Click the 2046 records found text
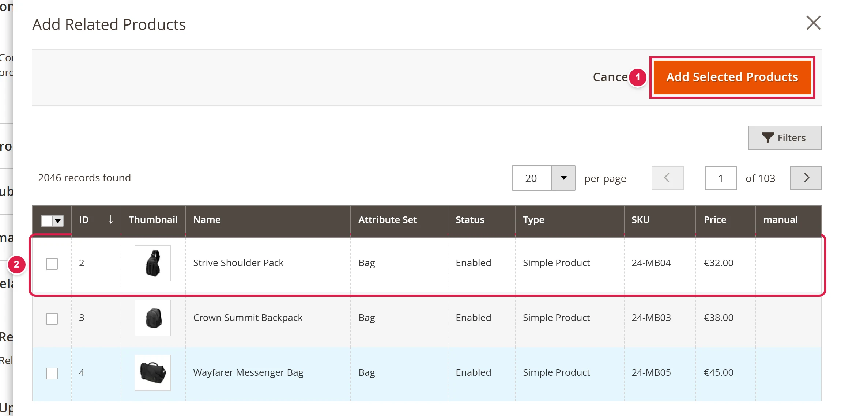841x416 pixels. [x=84, y=178]
